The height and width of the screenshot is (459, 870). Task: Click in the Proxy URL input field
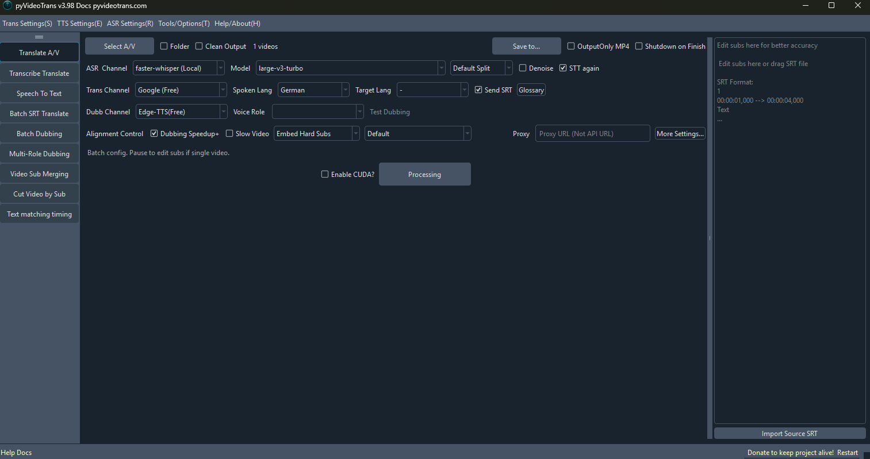coord(592,134)
